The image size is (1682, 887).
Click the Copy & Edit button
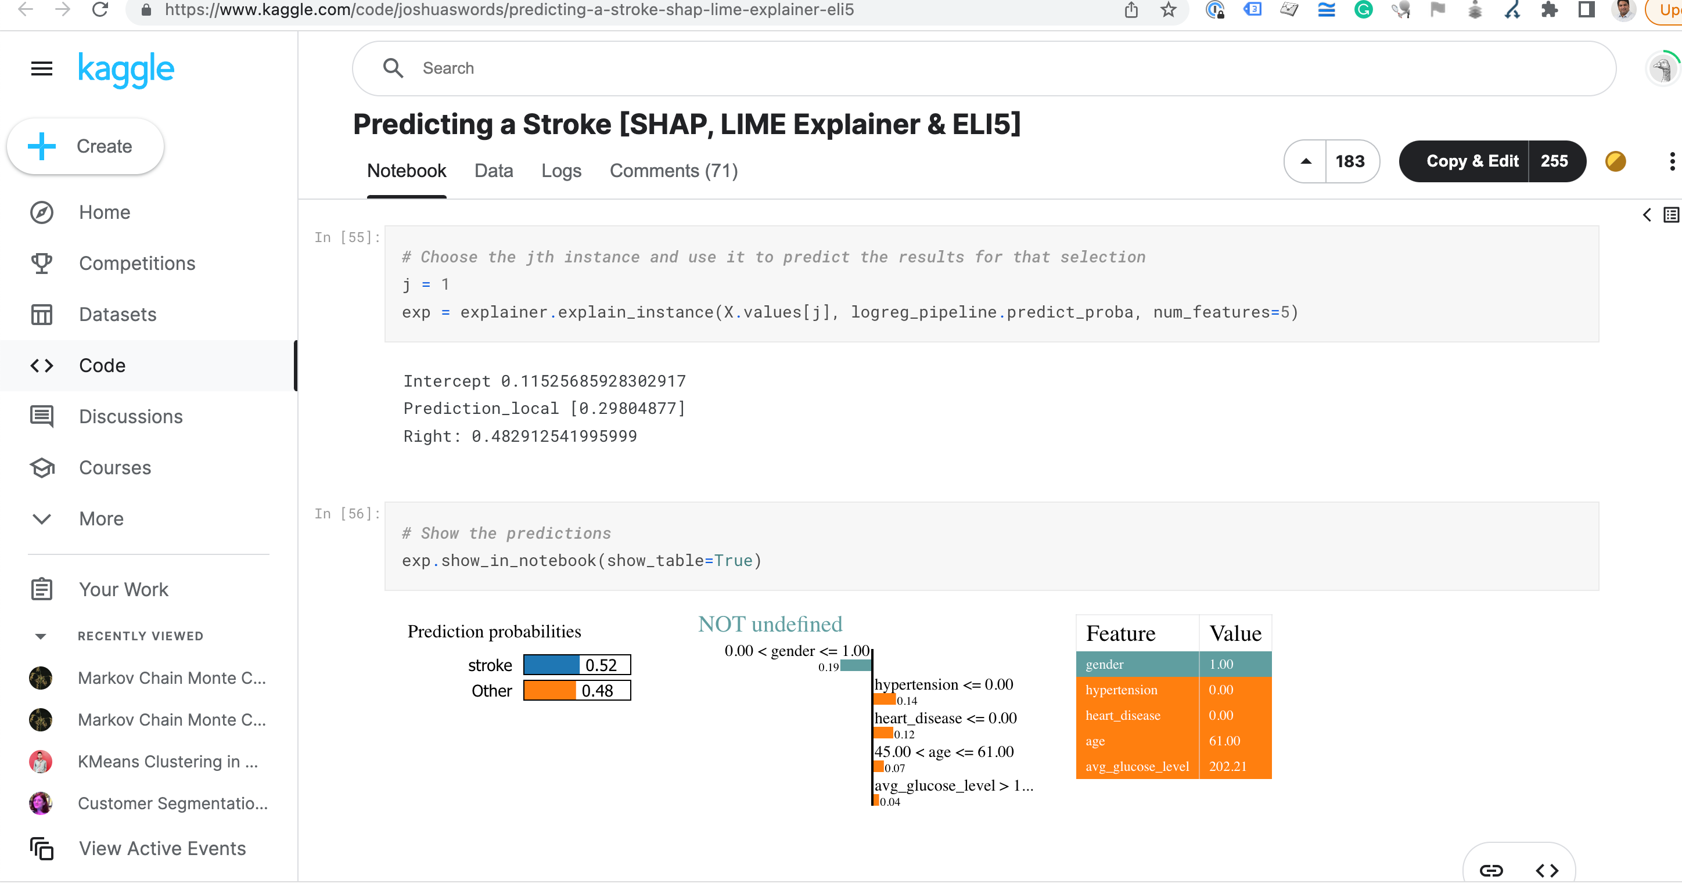[x=1472, y=161]
